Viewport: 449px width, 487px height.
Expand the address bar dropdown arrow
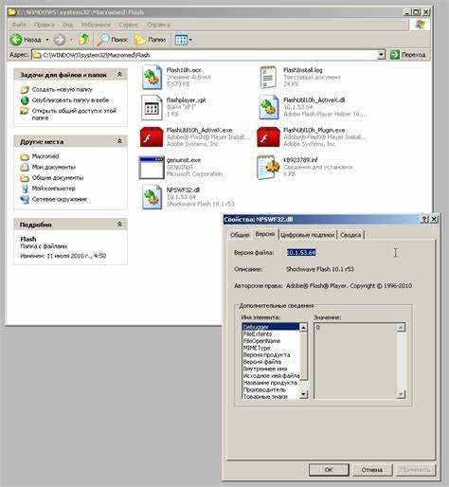click(x=382, y=55)
